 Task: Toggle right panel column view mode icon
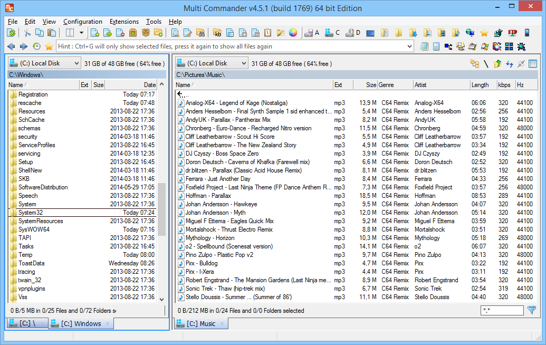pos(533,64)
